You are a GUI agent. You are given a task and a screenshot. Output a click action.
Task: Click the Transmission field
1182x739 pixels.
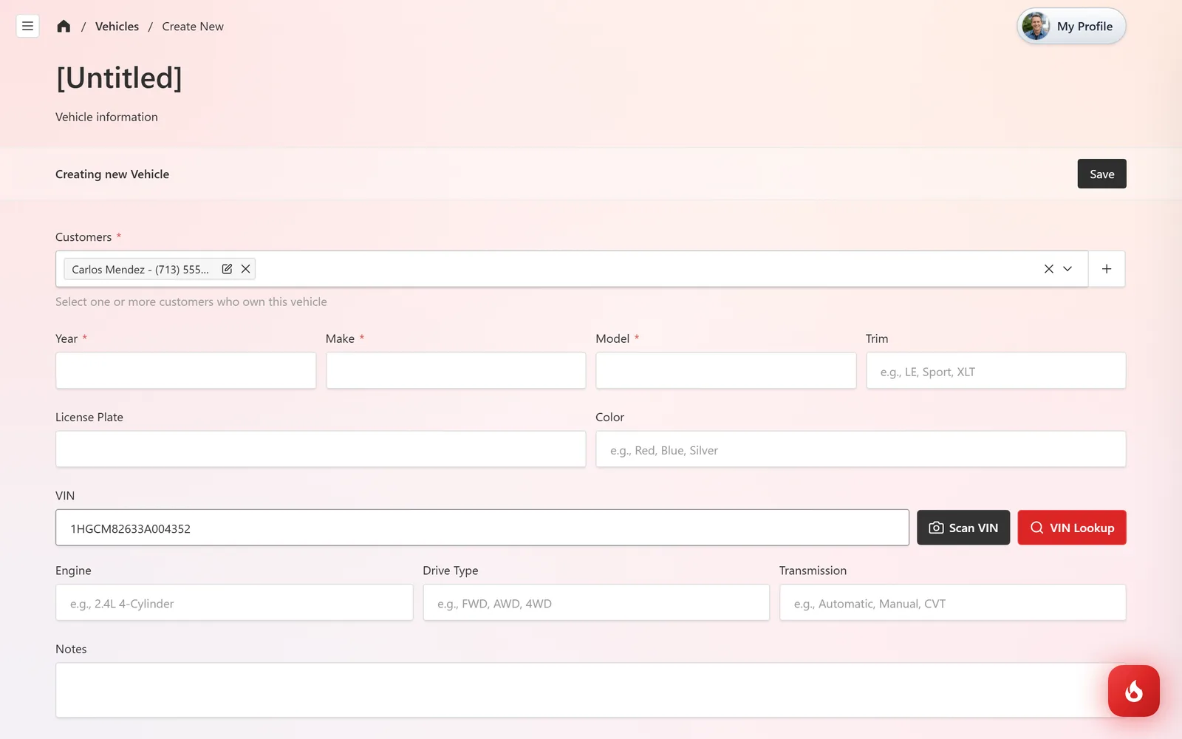click(953, 602)
